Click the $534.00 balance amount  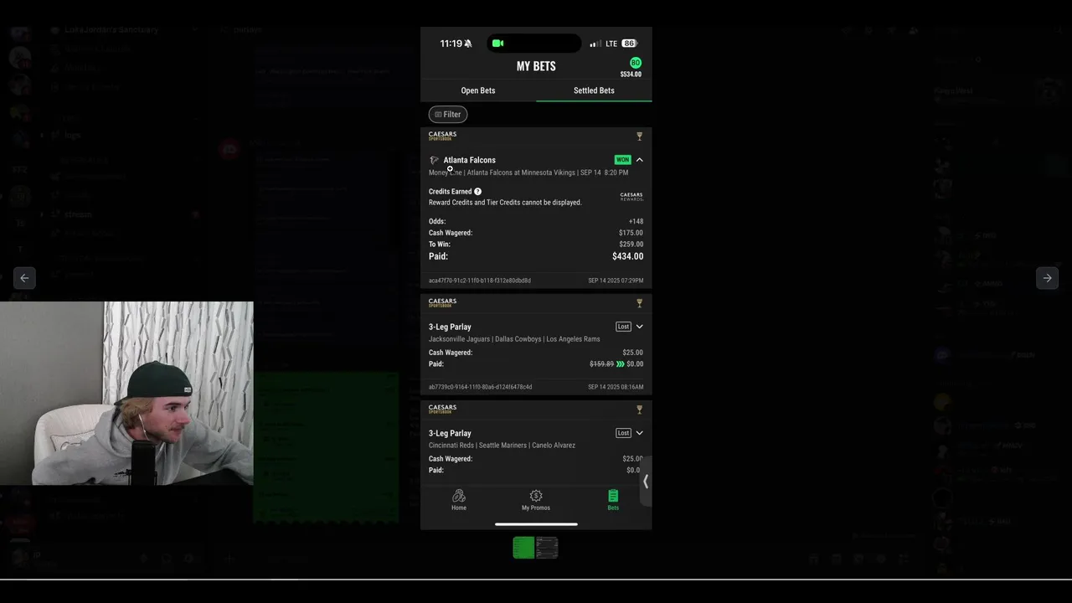631,75
